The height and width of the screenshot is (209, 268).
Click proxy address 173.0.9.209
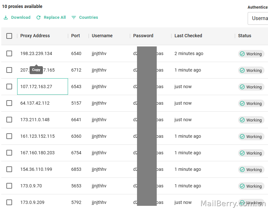click(32, 202)
